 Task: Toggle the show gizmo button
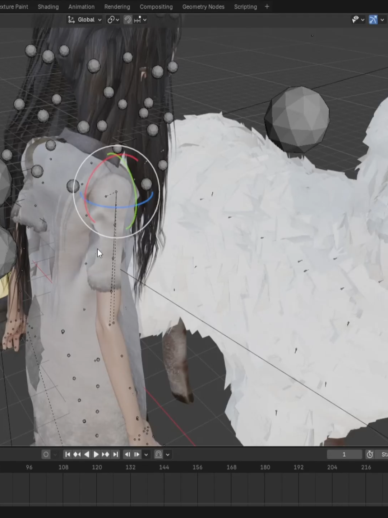click(373, 20)
